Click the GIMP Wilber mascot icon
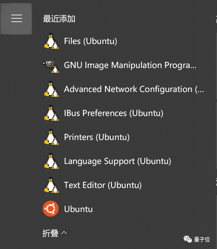The image size is (217, 249). point(51,65)
